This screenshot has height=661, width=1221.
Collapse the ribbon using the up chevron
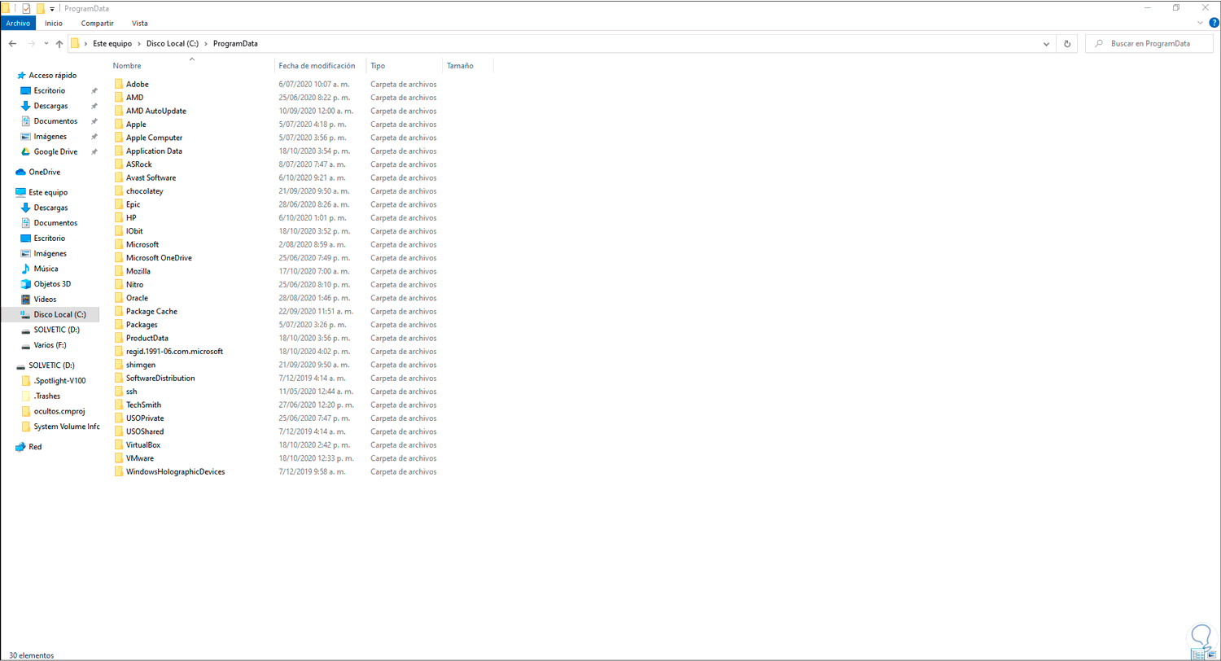1201,23
